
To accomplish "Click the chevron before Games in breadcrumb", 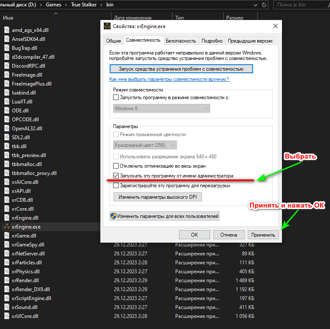I will pos(41,5).
